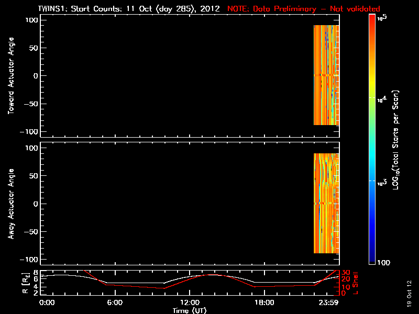The height and width of the screenshot is (314, 419).
Task: Pick the 100 tick on the Away Actuator axis
Action: (x=31, y=148)
